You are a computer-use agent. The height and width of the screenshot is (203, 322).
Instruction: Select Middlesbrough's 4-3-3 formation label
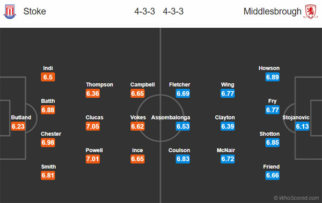(173, 11)
